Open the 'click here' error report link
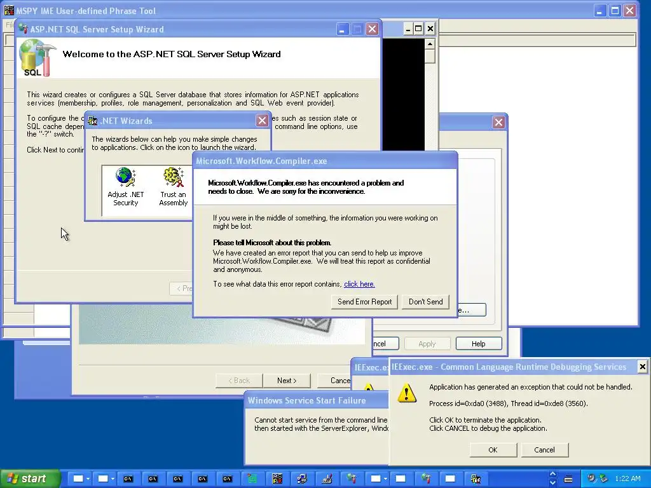651x488 pixels. tap(359, 284)
